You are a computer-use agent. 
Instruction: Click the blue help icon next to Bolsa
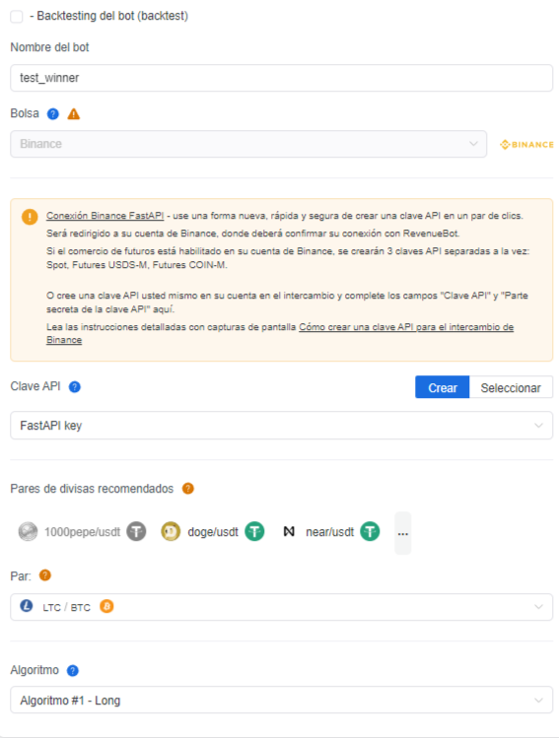[53, 114]
